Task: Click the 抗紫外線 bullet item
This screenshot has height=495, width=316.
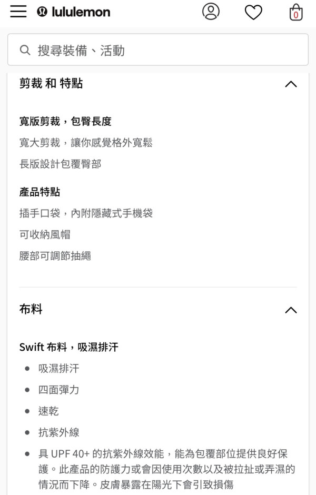Action: pos(58,432)
